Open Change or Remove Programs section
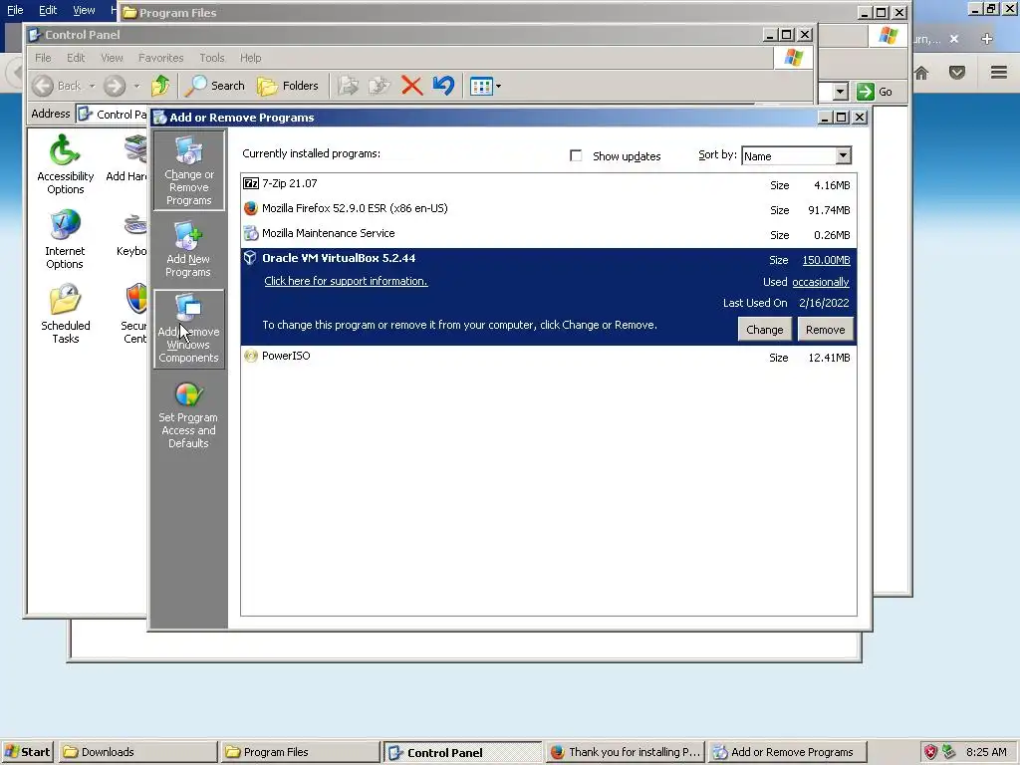1020x765 pixels. click(188, 170)
